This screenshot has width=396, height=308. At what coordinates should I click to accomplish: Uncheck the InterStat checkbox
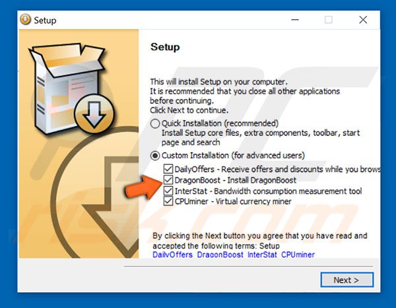point(168,191)
